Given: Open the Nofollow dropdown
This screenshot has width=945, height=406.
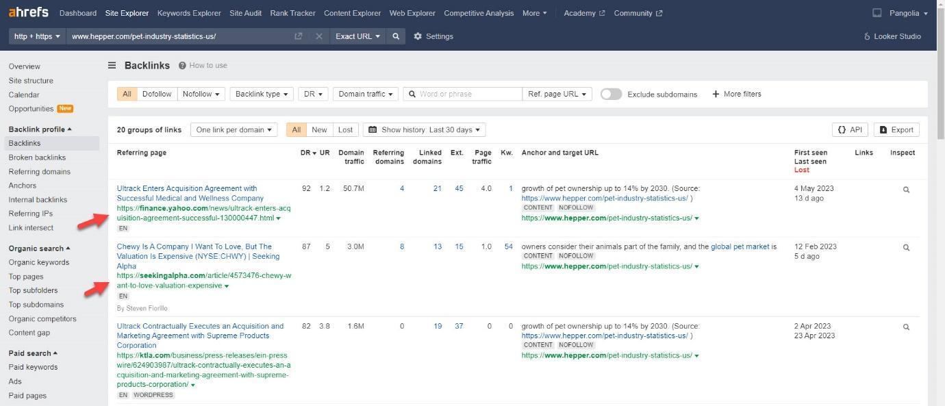Looking at the screenshot, I should point(201,94).
